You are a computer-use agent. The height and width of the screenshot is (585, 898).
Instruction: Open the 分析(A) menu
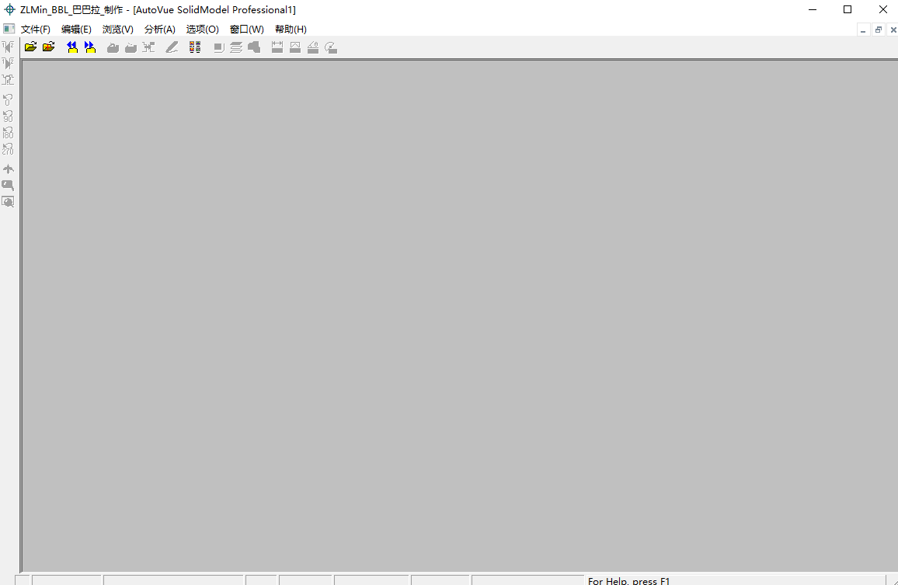(x=160, y=30)
